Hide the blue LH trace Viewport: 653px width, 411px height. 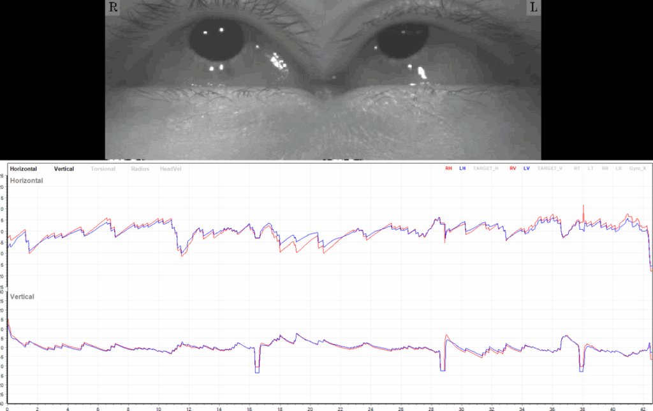coord(463,168)
